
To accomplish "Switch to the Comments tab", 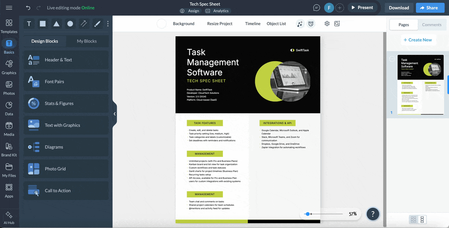I will point(432,25).
